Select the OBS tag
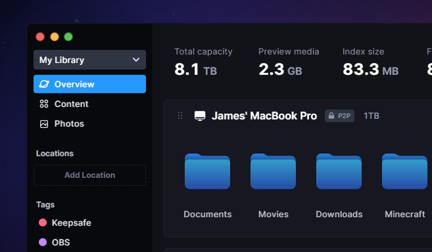Screen dimensions: 432x252 pos(60,242)
